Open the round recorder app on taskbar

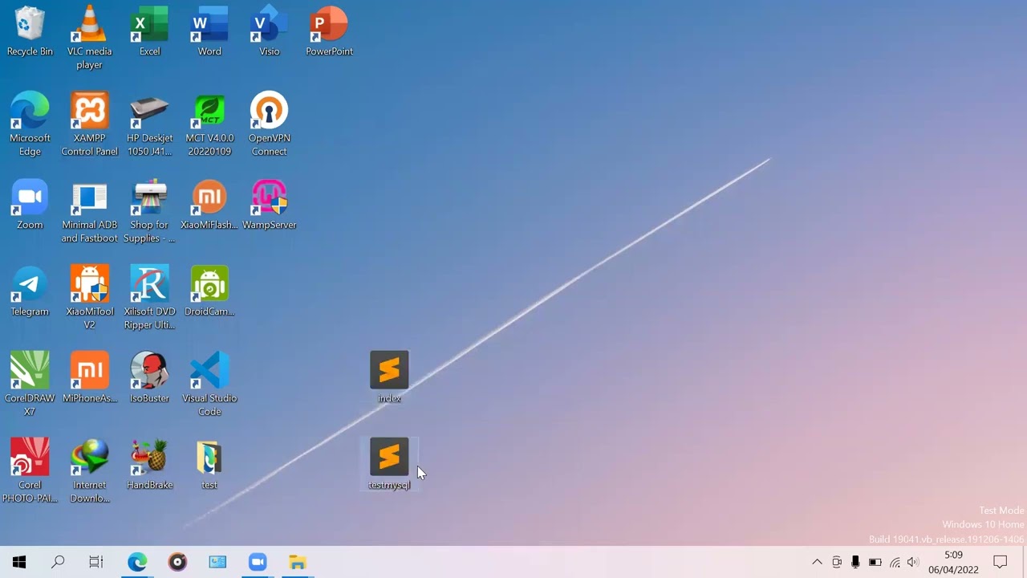[x=177, y=562]
